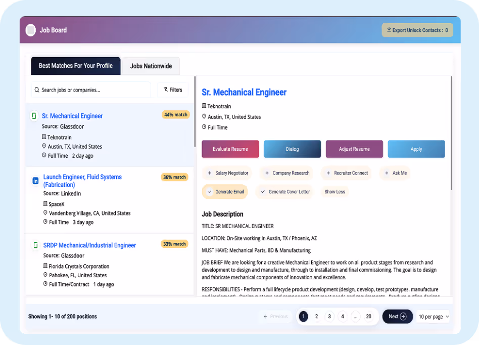Click the Glassdoor source icon for Sr. Mechanical Engineer
Screen dimensions: 479x345
tap(34, 116)
